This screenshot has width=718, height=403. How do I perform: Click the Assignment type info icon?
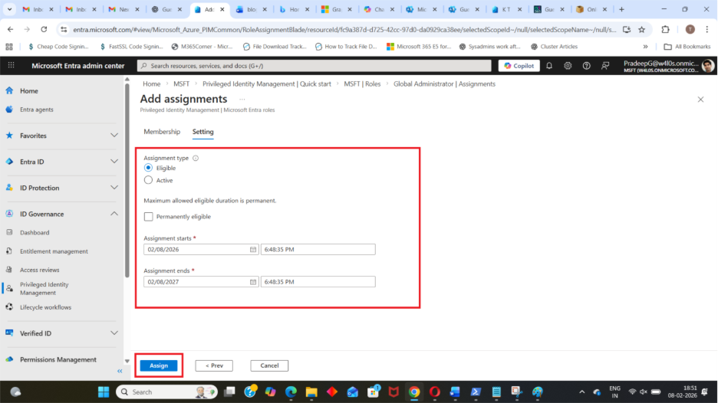click(196, 158)
